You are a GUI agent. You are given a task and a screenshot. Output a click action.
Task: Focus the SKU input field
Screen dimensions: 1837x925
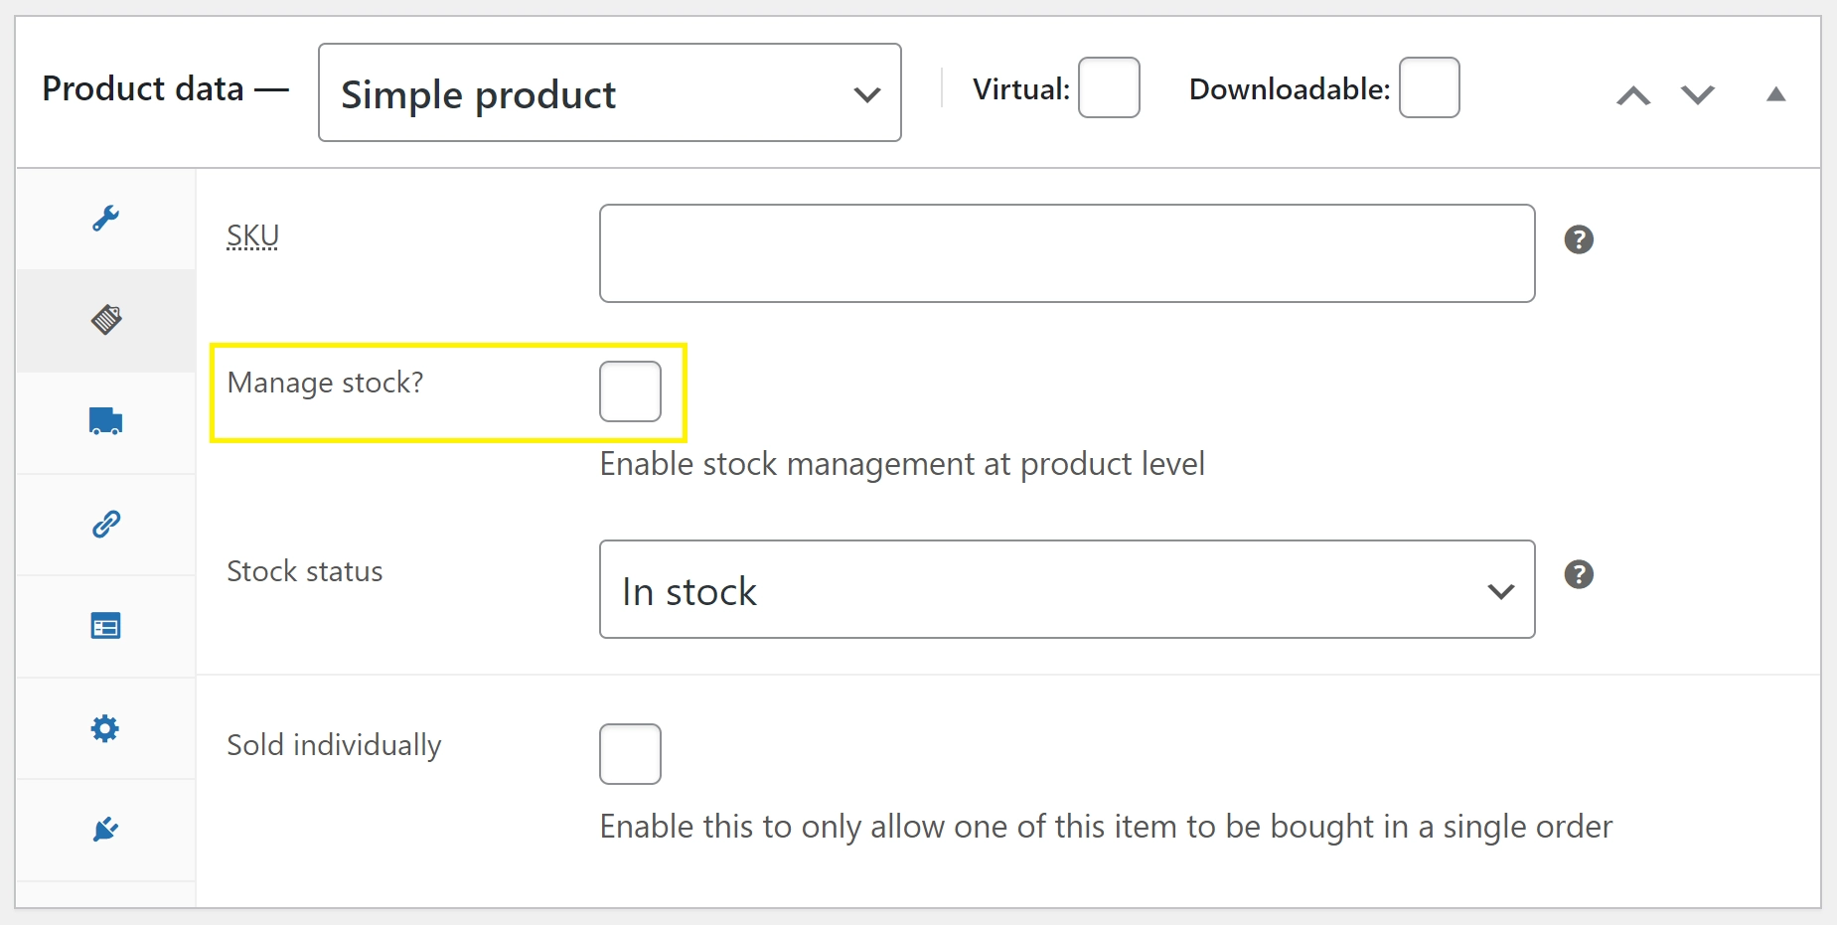1067,253
